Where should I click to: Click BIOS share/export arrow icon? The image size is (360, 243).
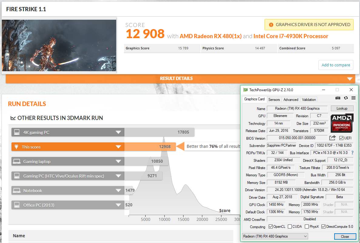332,138
